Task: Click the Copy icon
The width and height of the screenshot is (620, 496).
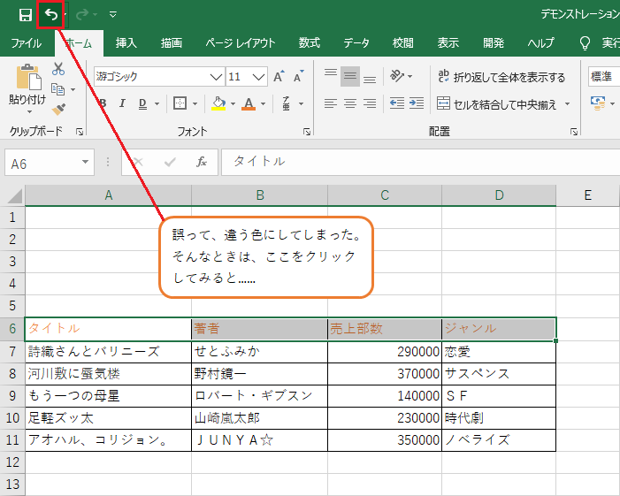Action: tap(58, 89)
